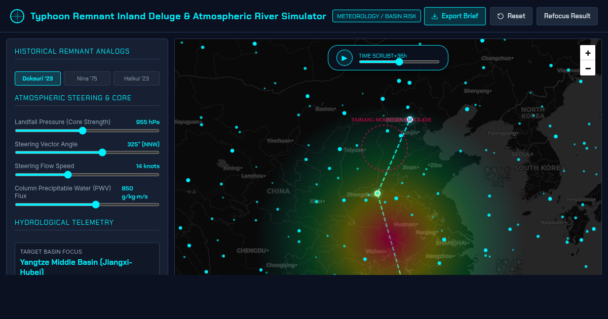Click the simulator title text
This screenshot has height=319, width=608.
(178, 16)
